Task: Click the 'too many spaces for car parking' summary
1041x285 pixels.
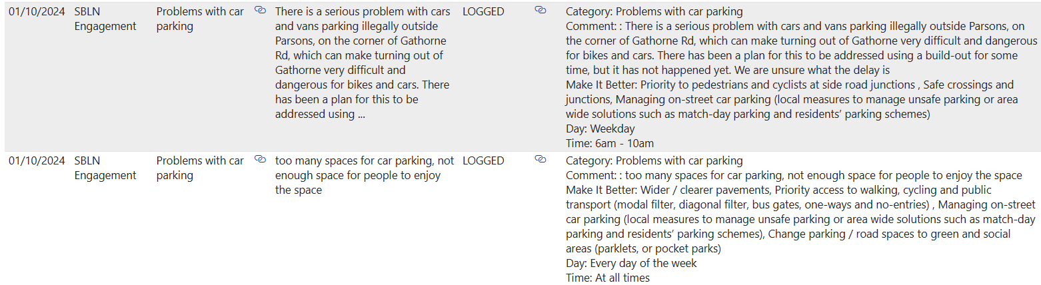Action: [x=364, y=175]
